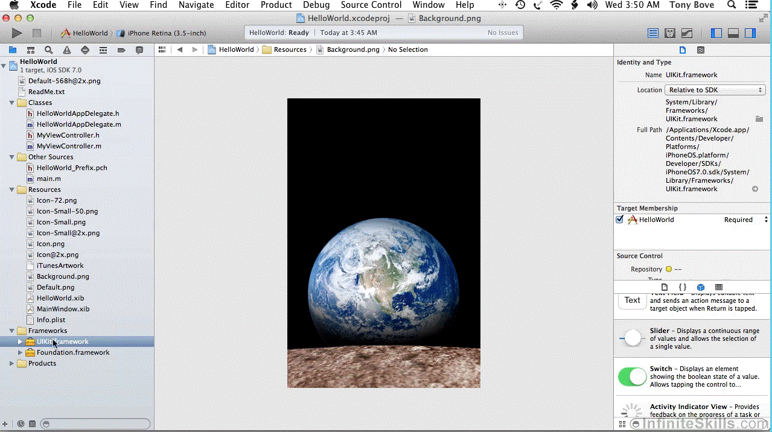Collapse the Frameworks group
Image resolution: width=772 pixels, height=432 pixels.
11,331
